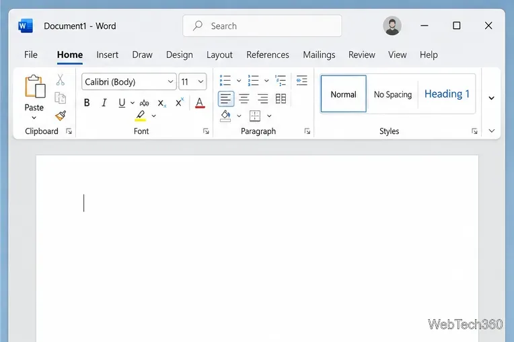
Task: Open the Bullets dropdown arrow
Action: tap(239, 81)
